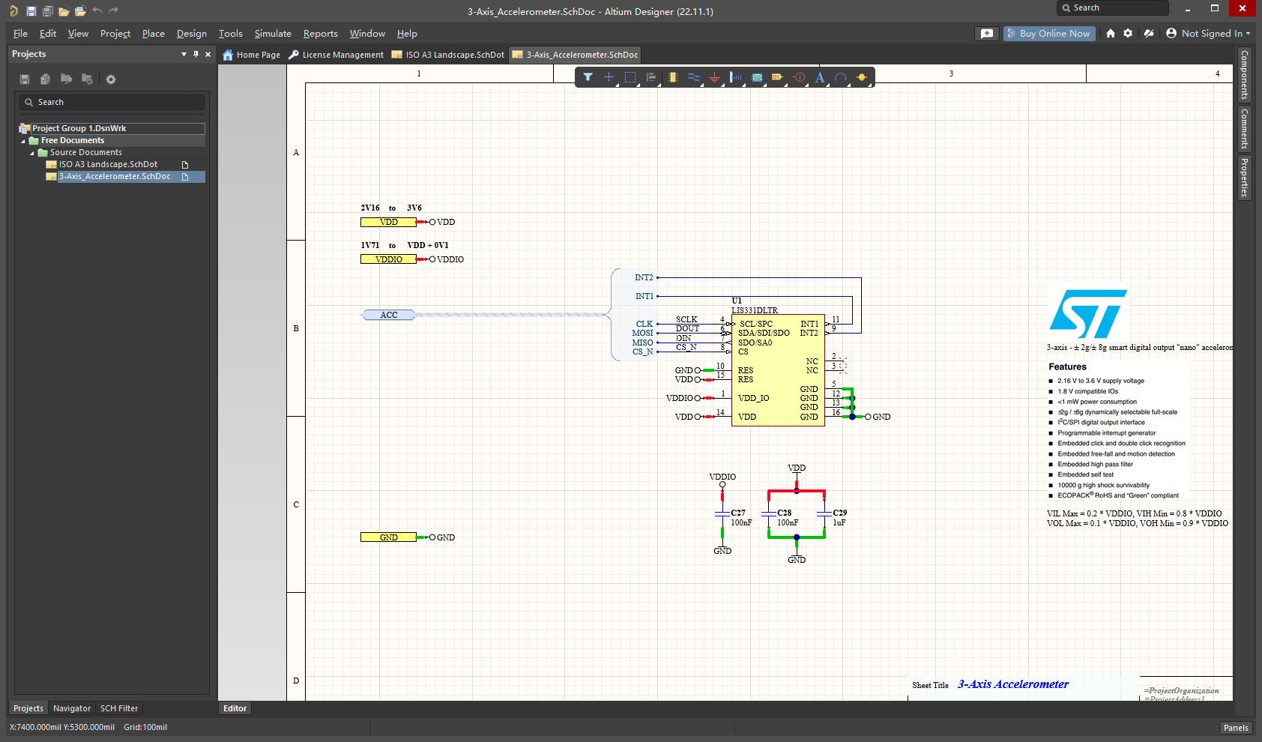
Task: Open a document via the title bar folder icon
Action: coord(64,10)
